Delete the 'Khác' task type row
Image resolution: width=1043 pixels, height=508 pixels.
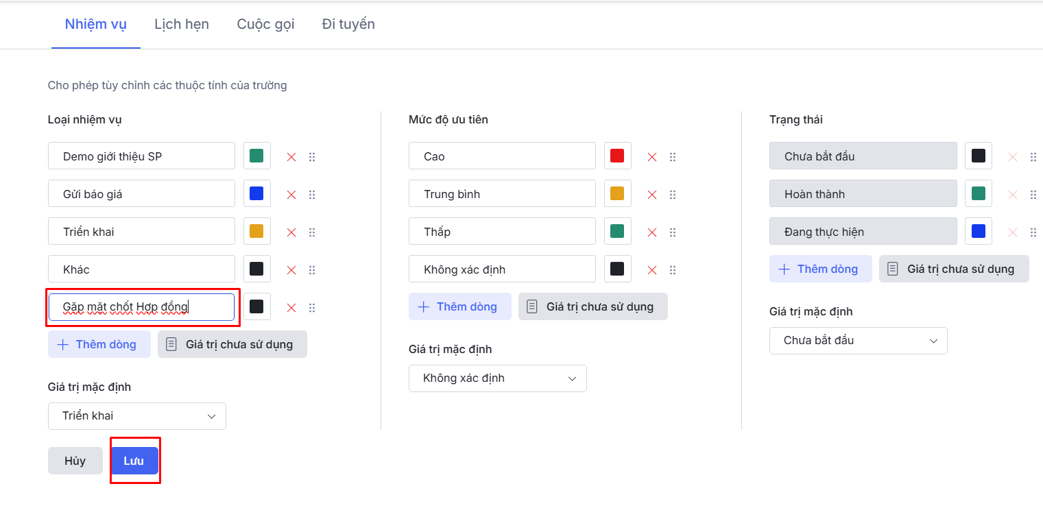tap(291, 270)
